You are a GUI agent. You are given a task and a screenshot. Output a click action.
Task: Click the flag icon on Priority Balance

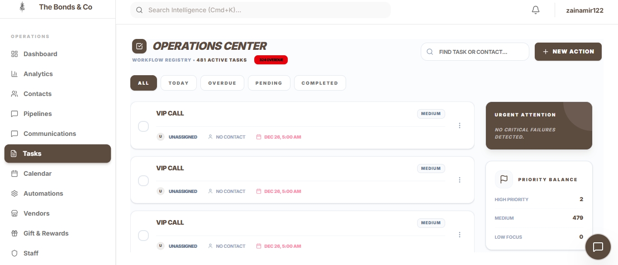tap(504, 179)
